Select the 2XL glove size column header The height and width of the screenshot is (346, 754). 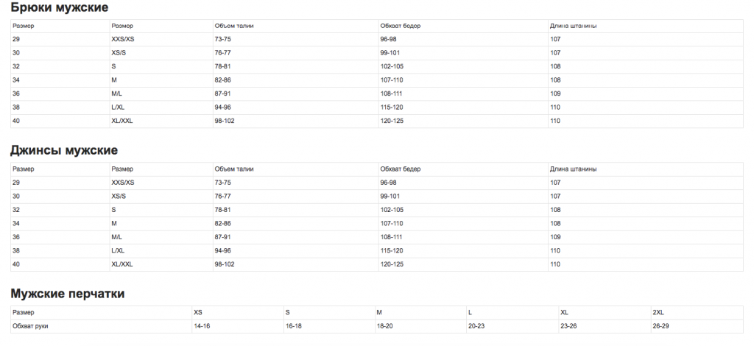[x=658, y=312]
